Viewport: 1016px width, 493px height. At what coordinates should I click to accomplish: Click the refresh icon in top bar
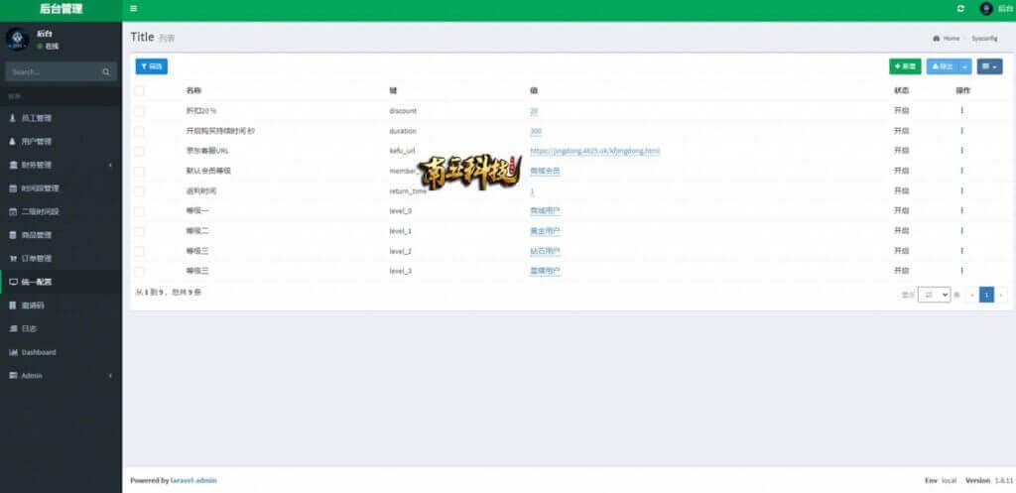[x=960, y=9]
